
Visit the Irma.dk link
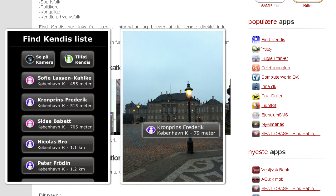[x=268, y=86]
